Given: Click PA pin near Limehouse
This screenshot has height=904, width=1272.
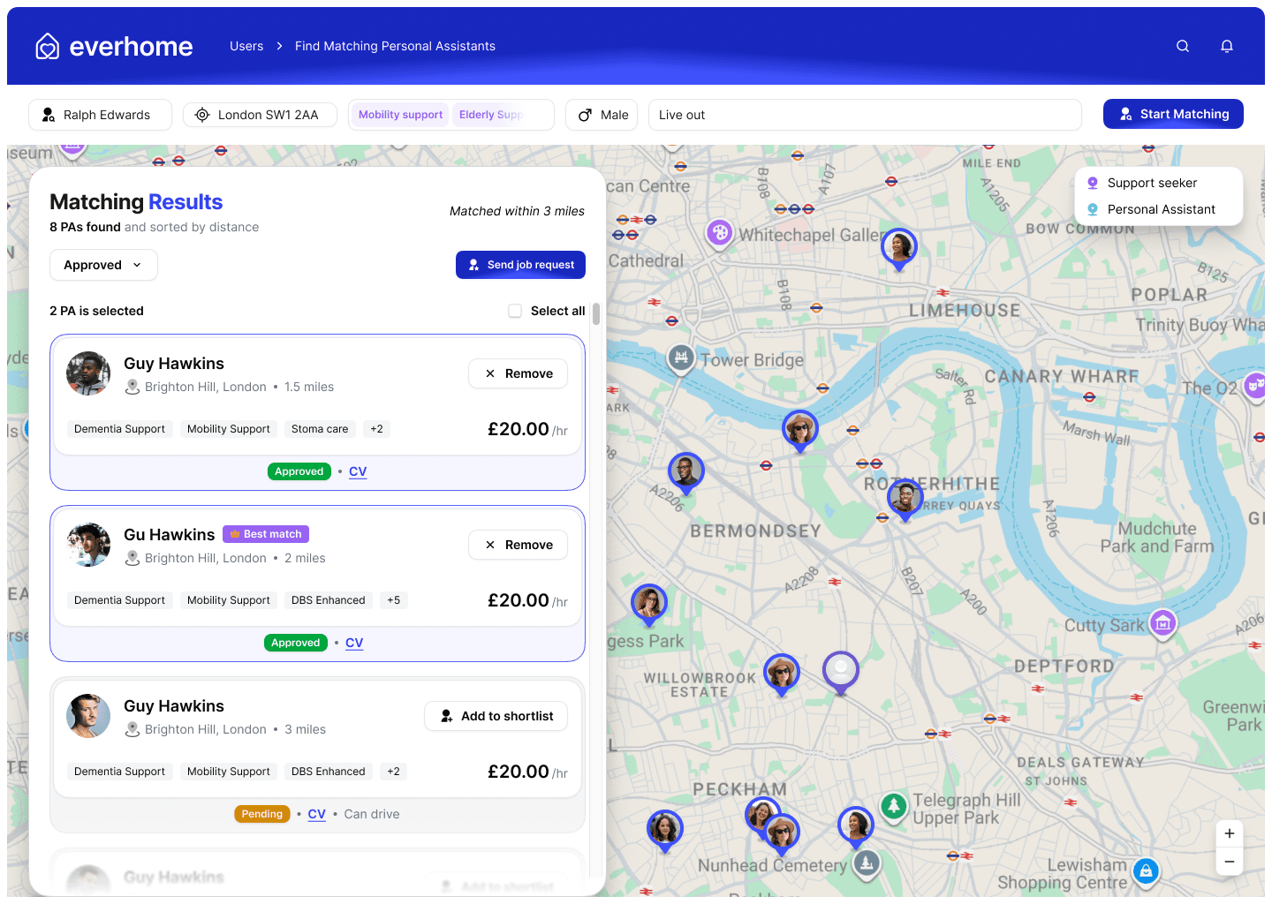Looking at the screenshot, I should click(899, 248).
